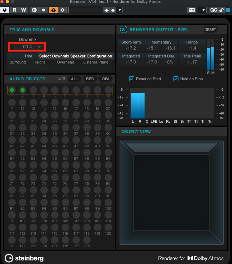
Task: Load previous preset up arrow
Action: (106, 10)
